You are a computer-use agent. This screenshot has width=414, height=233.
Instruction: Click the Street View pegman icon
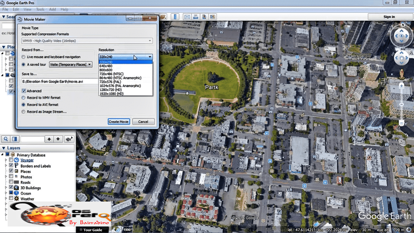402,74
